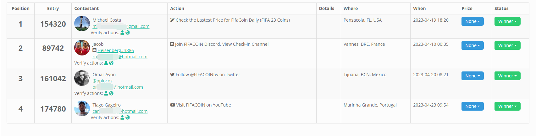Open the @pplocoz Twitter handle link

click(x=102, y=81)
